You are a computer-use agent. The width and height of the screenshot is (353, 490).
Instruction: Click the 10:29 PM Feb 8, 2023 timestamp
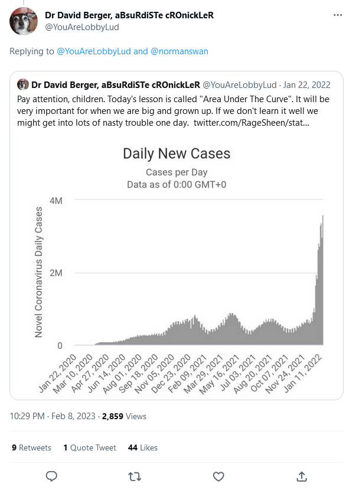tap(53, 416)
